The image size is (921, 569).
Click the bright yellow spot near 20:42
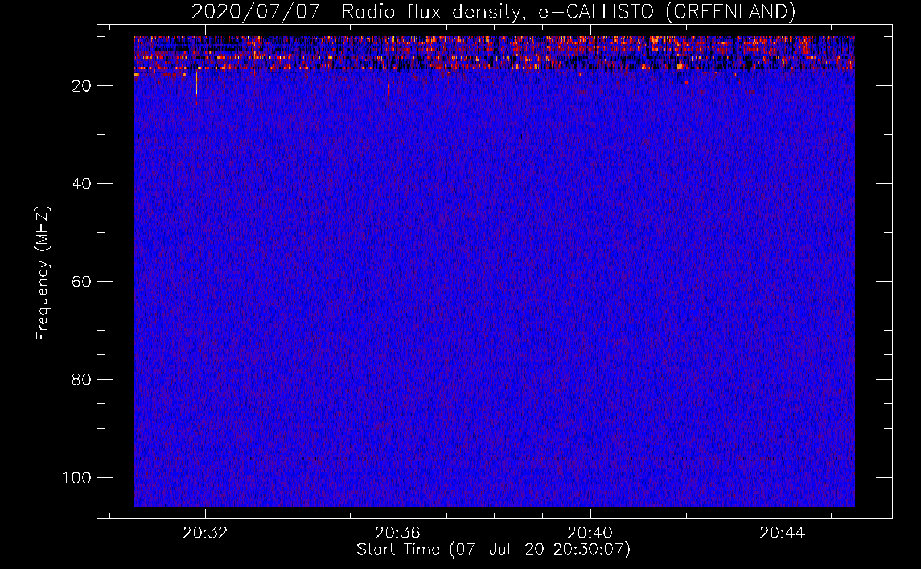tap(680, 66)
